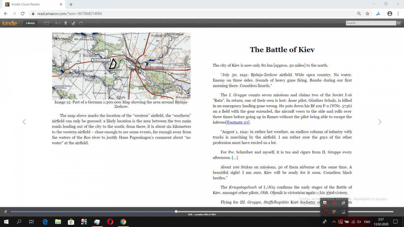Show notes and marks panel

(x=73, y=23)
